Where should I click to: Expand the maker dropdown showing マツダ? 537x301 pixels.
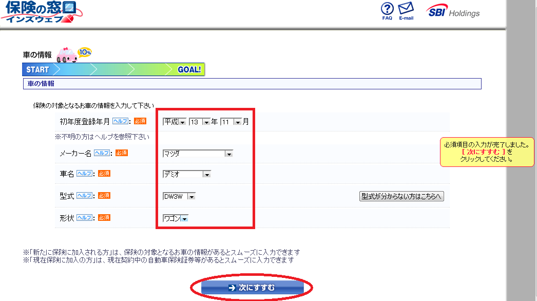(x=198, y=154)
